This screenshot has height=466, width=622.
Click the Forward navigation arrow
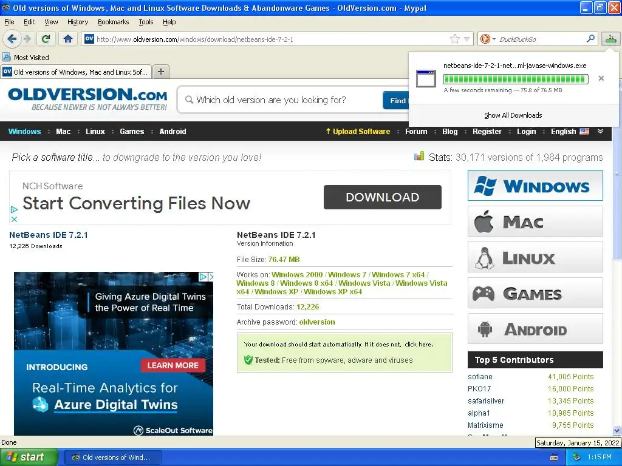click(x=27, y=39)
